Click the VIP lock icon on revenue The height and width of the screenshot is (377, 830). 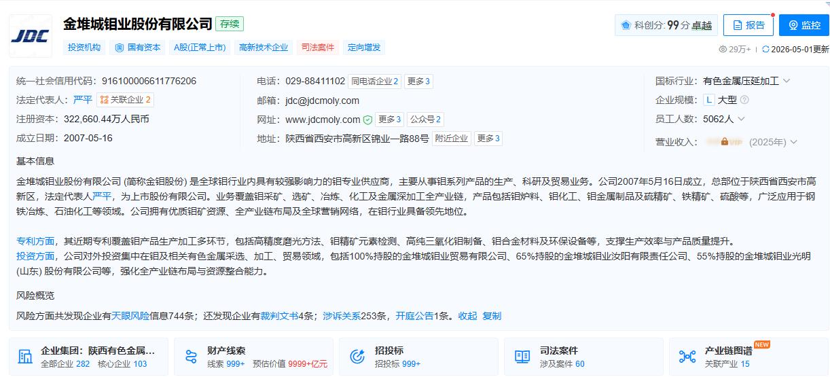[725, 141]
